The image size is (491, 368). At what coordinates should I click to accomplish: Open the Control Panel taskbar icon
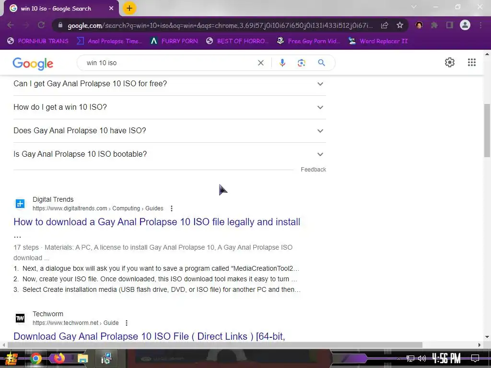click(106, 358)
